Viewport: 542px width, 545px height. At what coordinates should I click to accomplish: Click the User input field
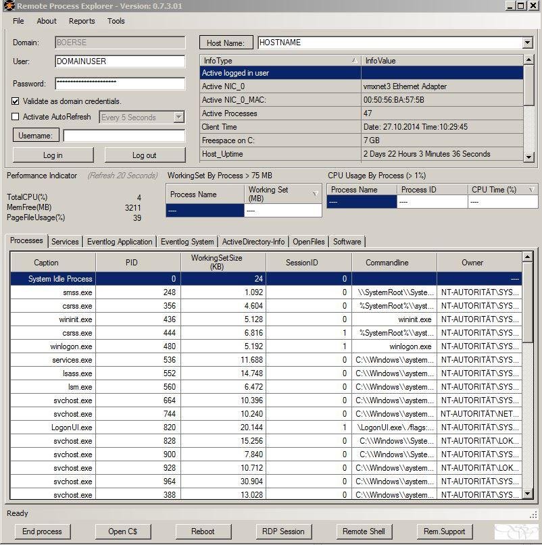click(120, 61)
